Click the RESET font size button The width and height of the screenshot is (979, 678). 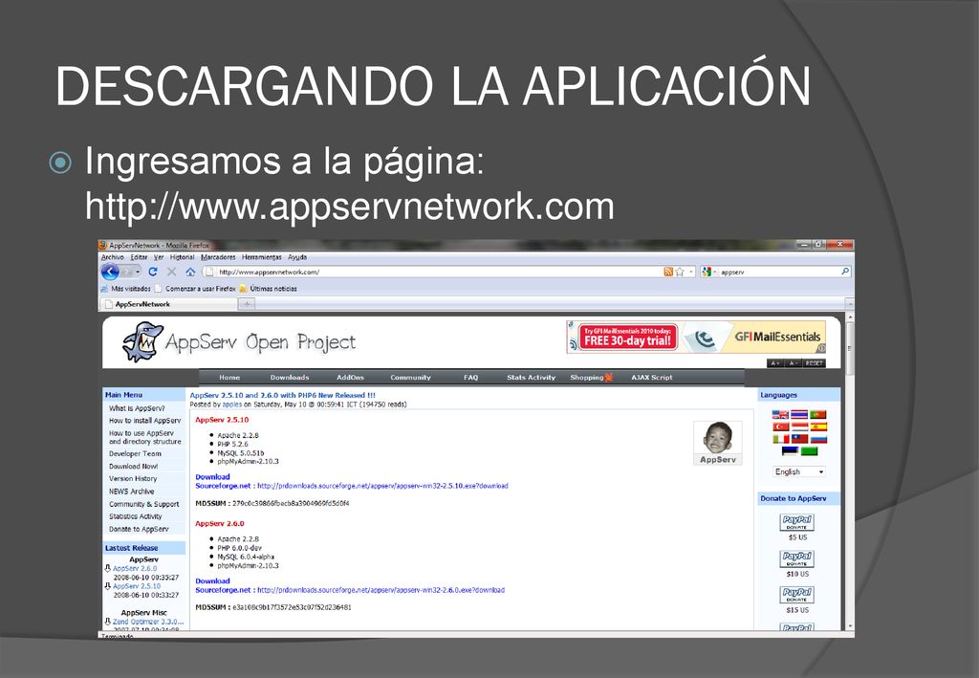coord(814,362)
